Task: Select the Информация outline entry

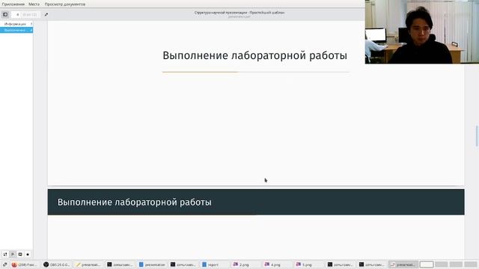Action: [16, 24]
